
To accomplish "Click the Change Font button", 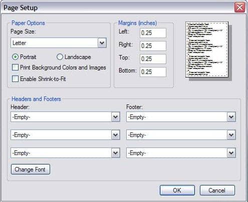I will (x=31, y=169).
